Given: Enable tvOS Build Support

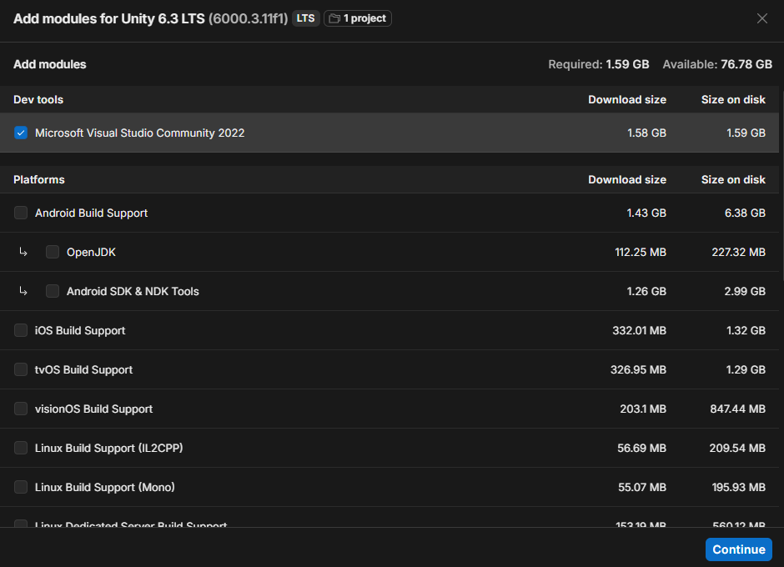Looking at the screenshot, I should tap(21, 369).
